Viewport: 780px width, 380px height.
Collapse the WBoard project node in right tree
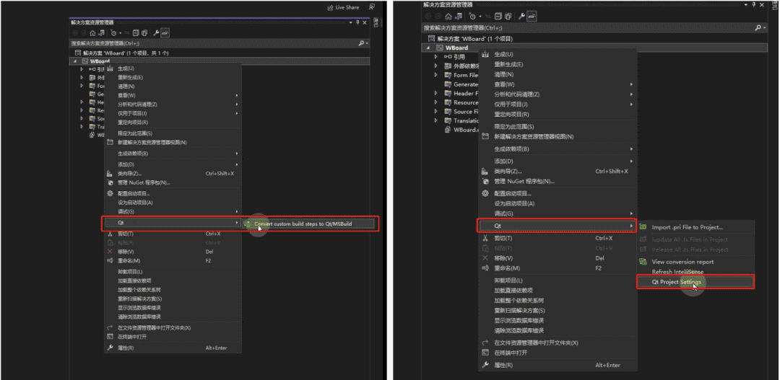pos(428,48)
